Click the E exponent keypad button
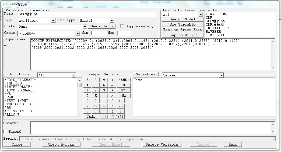281x152 pixels. click(x=96, y=96)
